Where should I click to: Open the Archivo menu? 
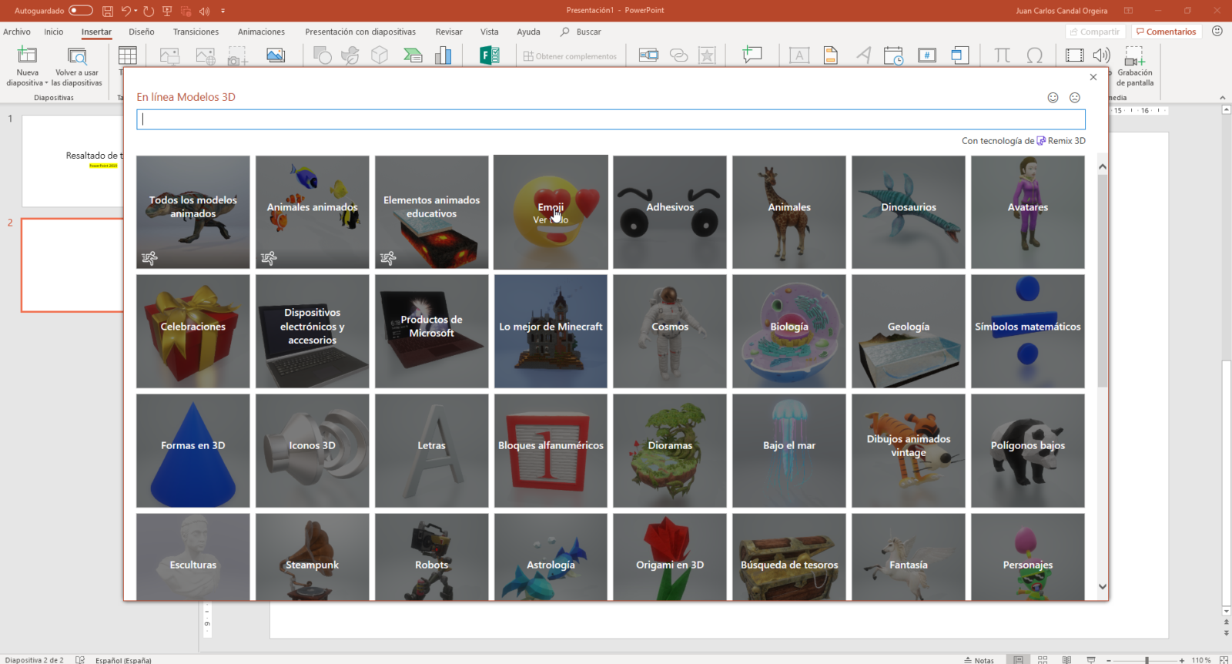(x=17, y=32)
